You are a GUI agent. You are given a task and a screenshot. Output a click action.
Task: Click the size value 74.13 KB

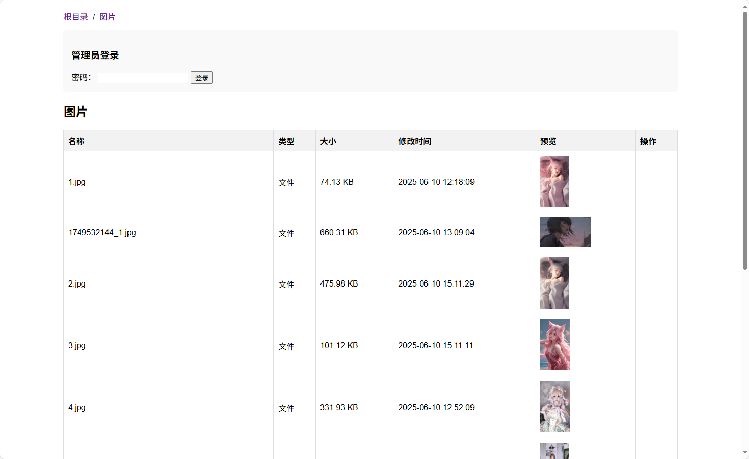(337, 182)
